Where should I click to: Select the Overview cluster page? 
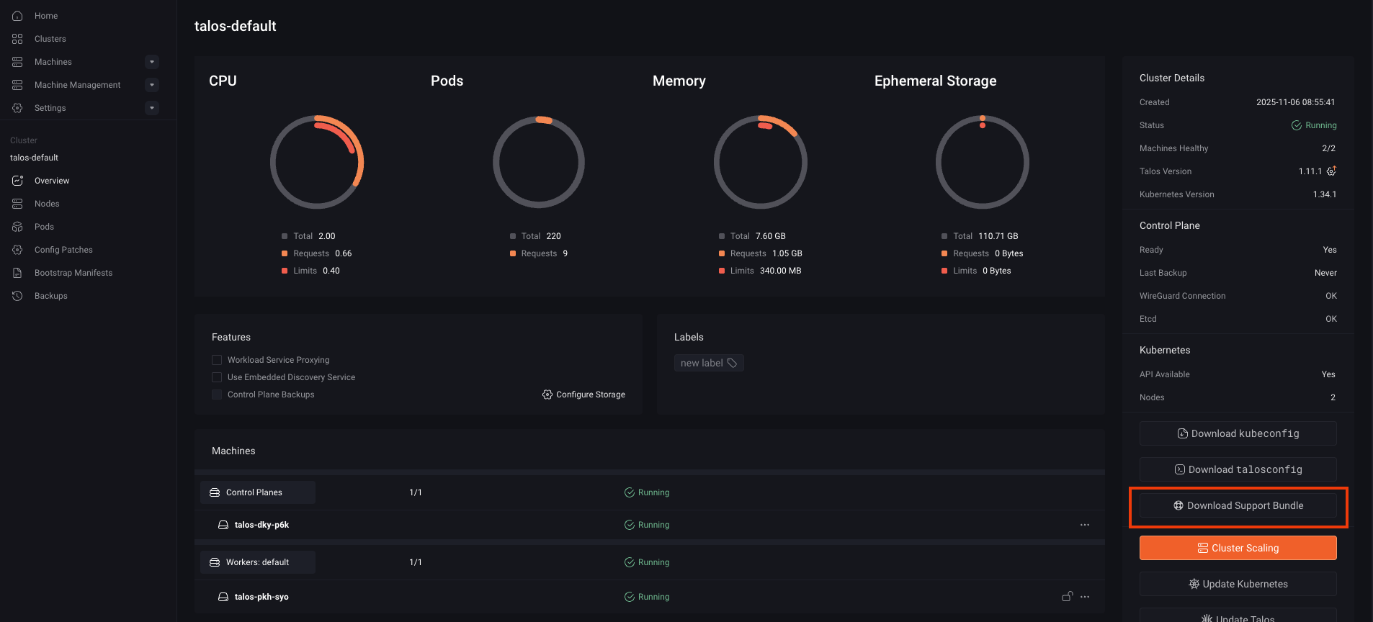(x=52, y=181)
